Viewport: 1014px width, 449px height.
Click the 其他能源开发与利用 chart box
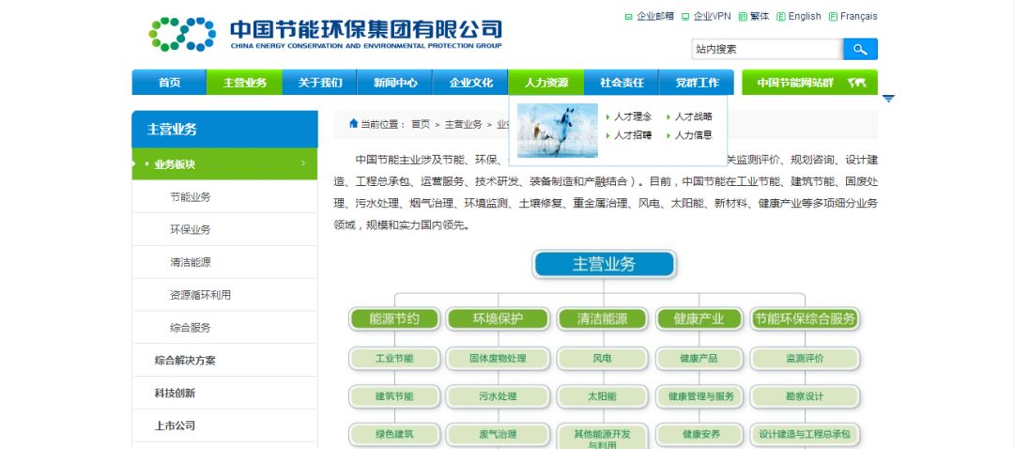point(602,437)
